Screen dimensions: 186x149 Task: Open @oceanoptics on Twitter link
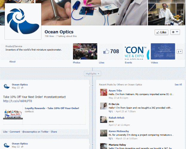(35, 132)
